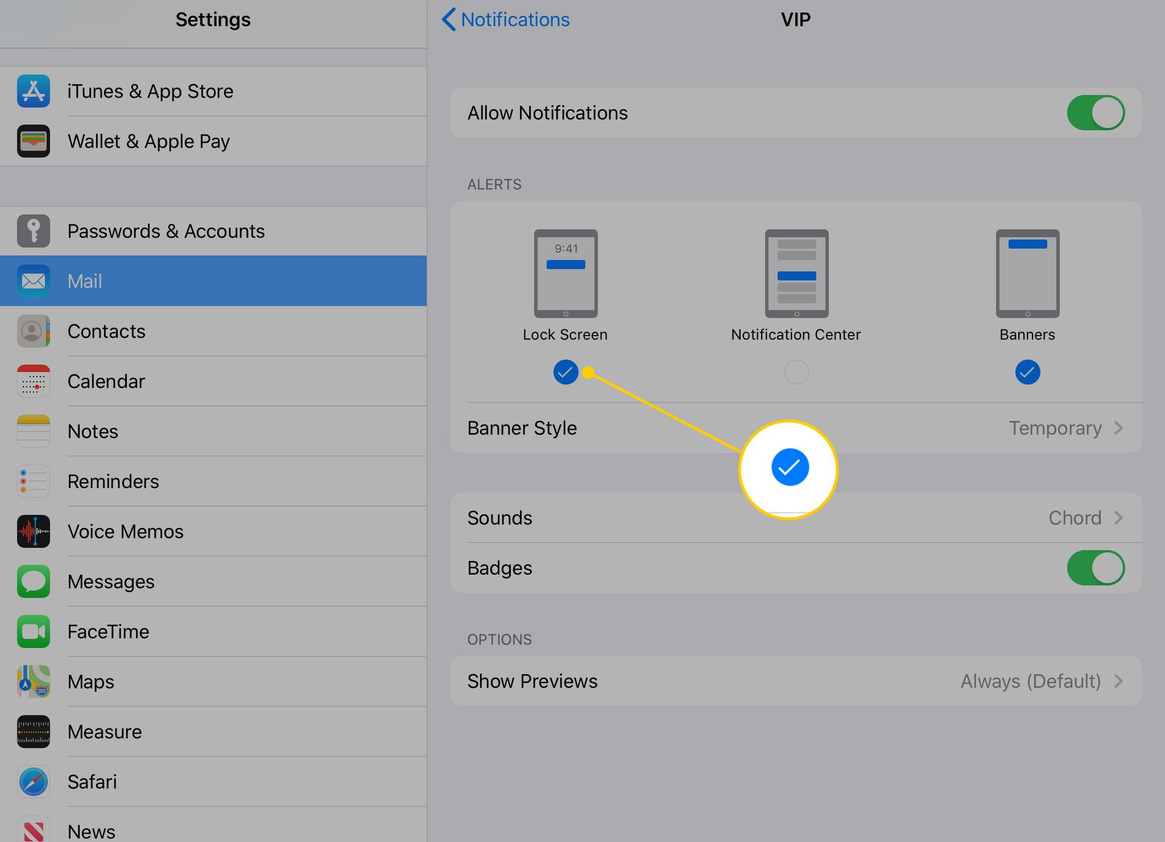The width and height of the screenshot is (1165, 842).
Task: Tap the Lock Screen device illustration
Action: (565, 274)
